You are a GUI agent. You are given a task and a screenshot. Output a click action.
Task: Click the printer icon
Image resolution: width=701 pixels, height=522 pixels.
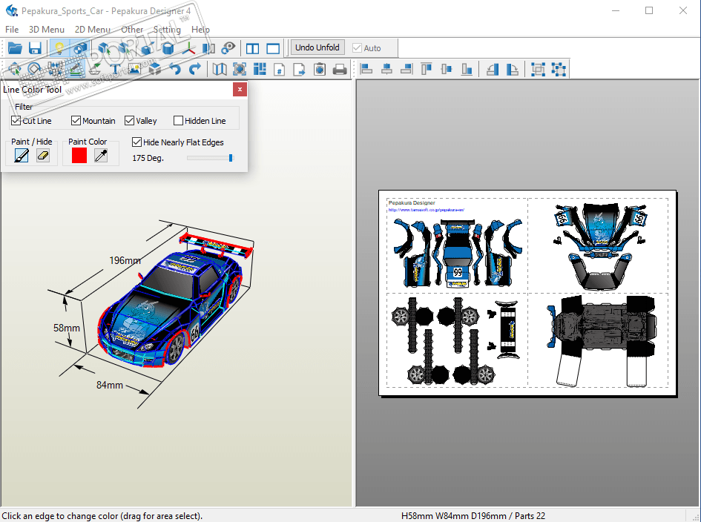340,69
